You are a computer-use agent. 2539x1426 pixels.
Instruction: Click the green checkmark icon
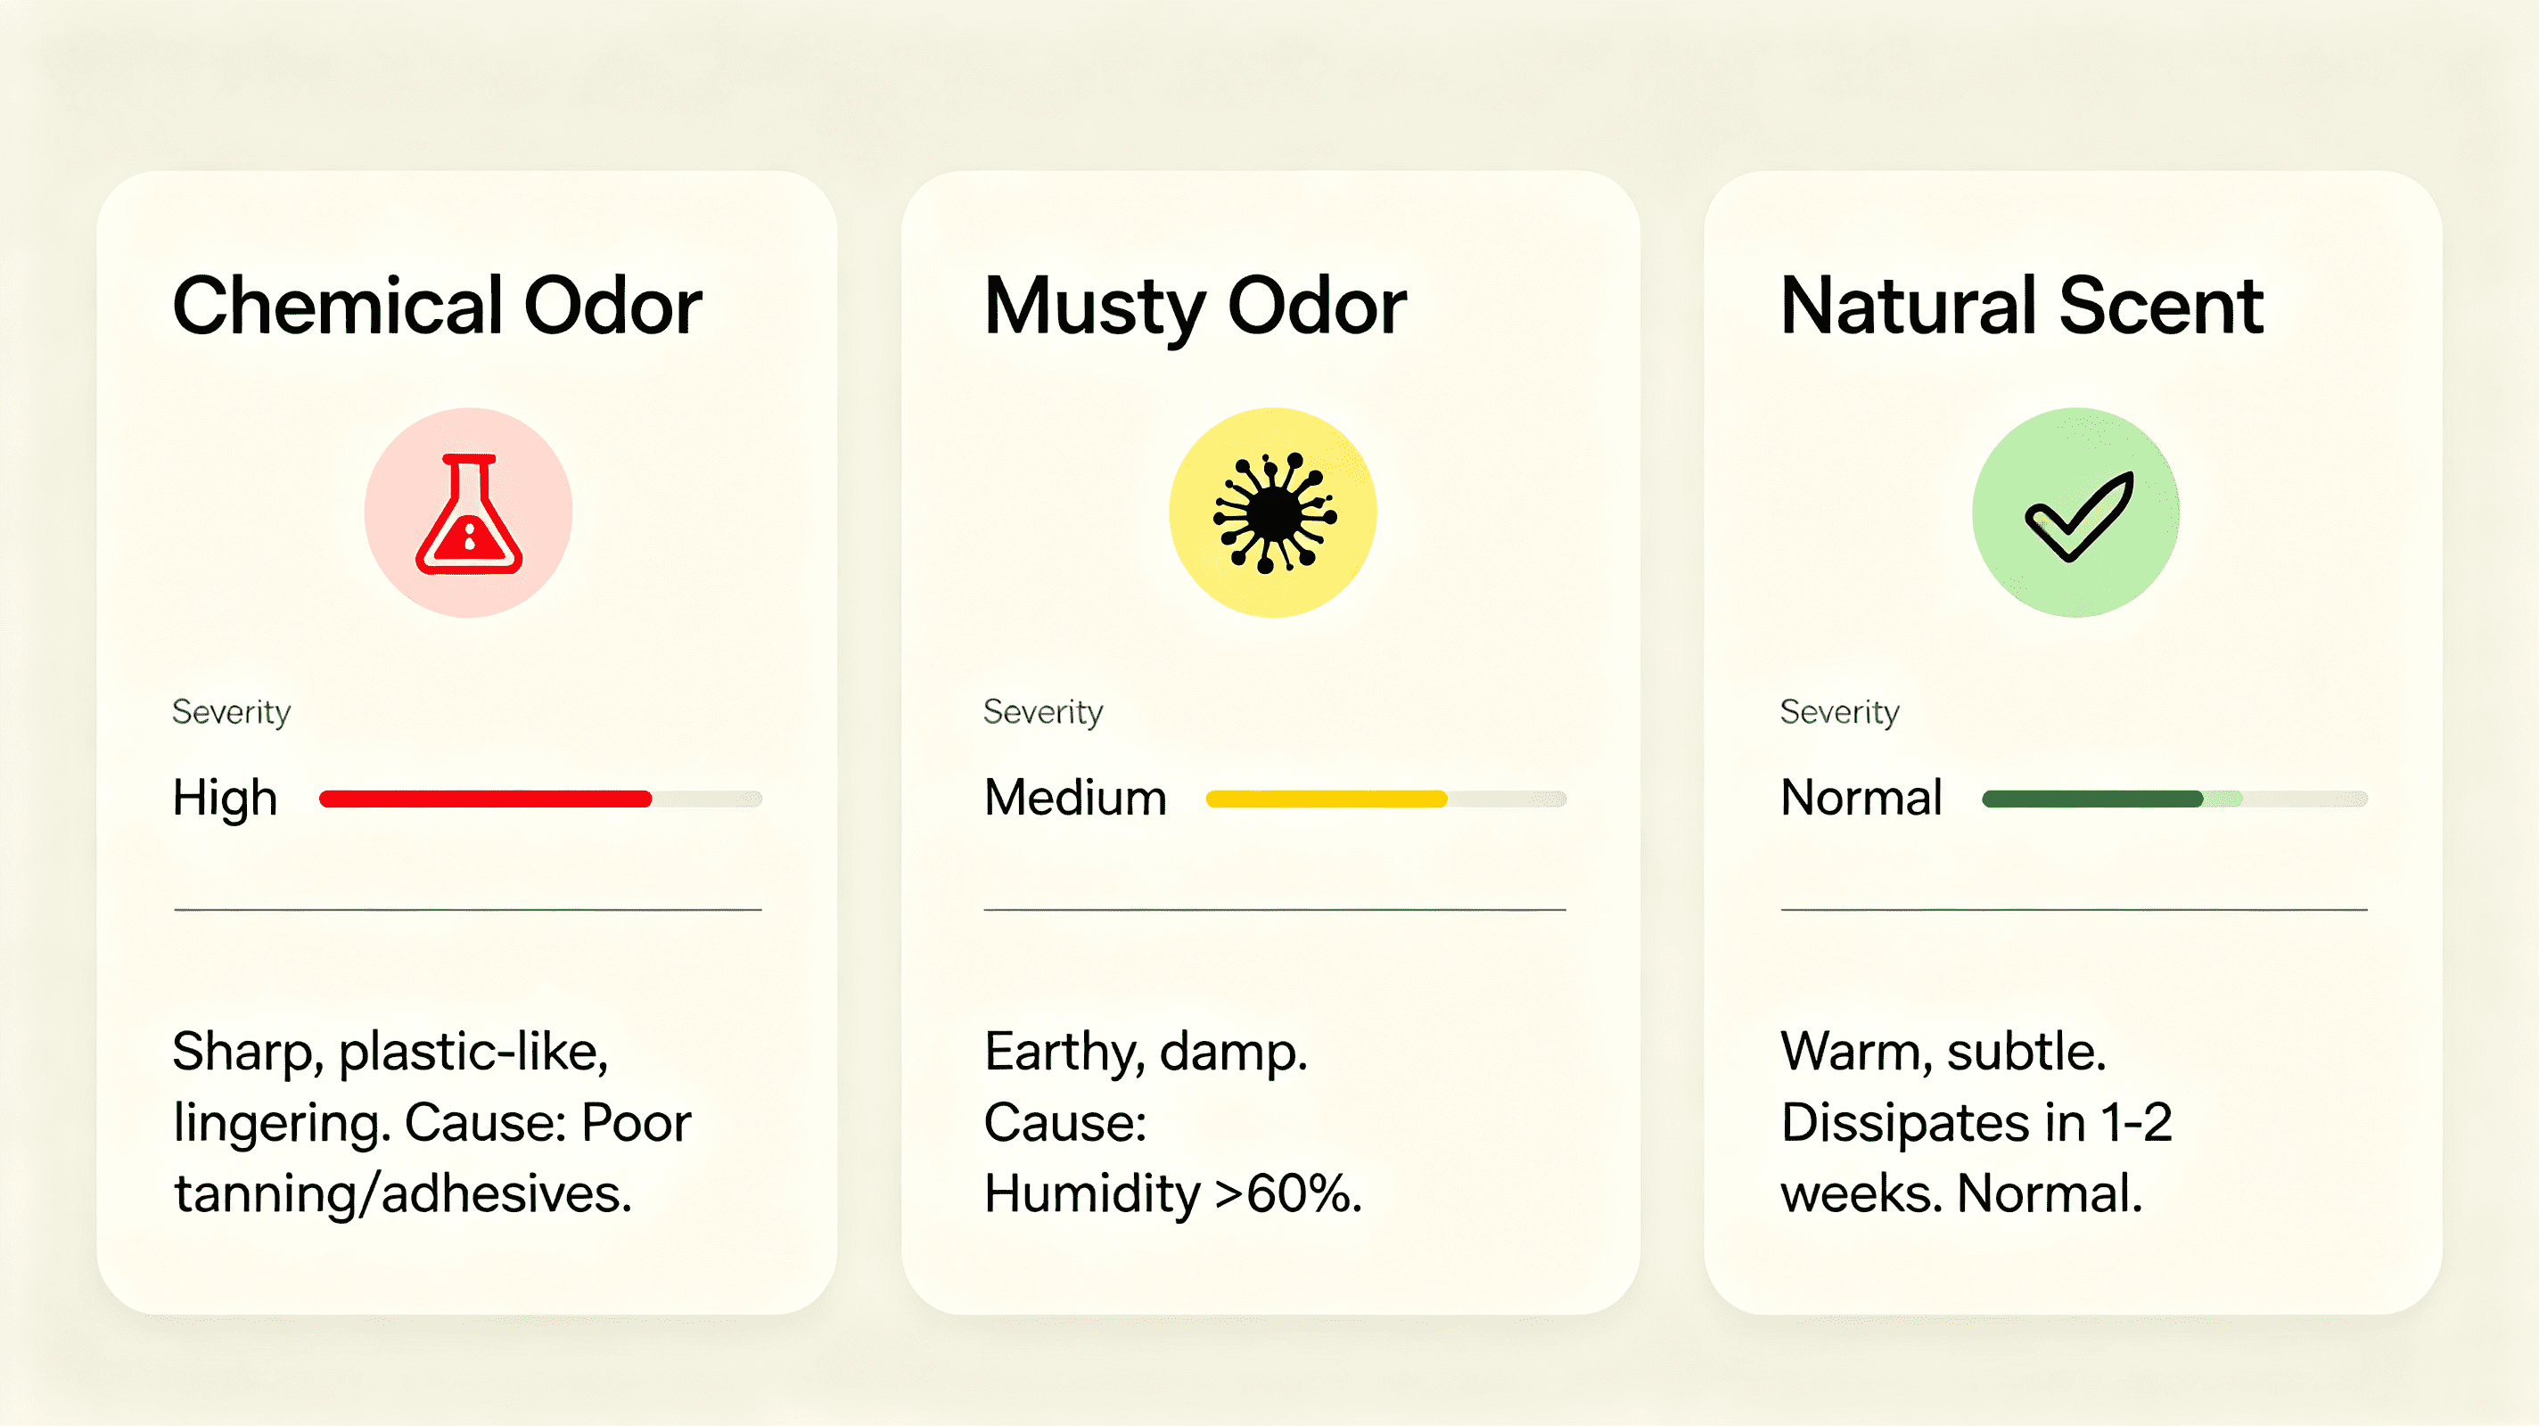(2080, 516)
